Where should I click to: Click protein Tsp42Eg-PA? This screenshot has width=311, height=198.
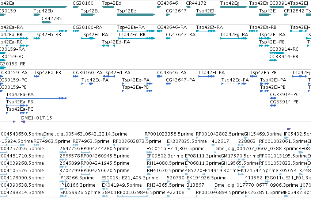click(x=235, y=80)
